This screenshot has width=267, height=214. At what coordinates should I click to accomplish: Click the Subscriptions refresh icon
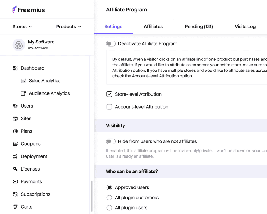[15, 194]
